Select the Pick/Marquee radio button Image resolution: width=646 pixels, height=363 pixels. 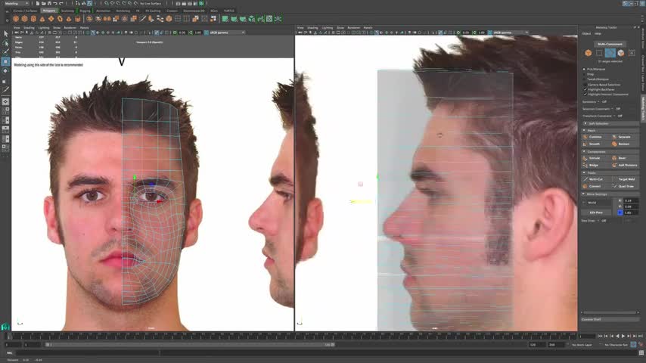coord(584,70)
